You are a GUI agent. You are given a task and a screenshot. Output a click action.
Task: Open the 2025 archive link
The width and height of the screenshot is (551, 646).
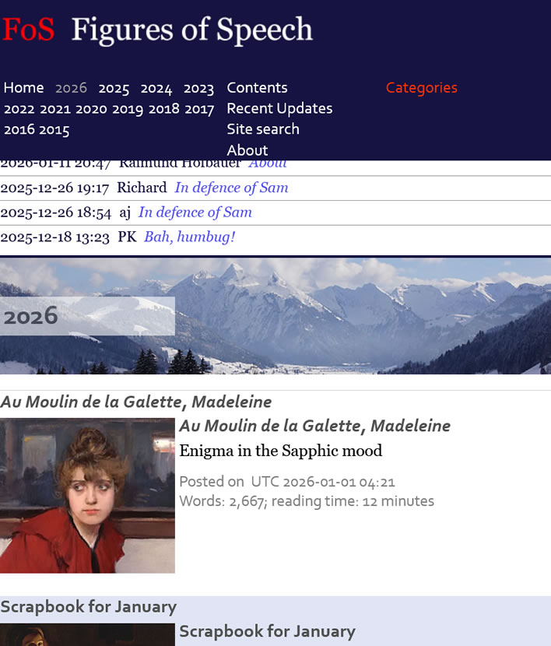(x=114, y=88)
